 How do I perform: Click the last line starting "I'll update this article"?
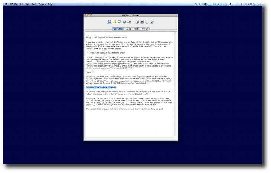click(124, 109)
